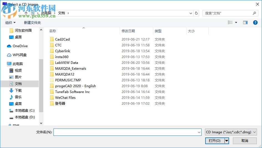Select WeChat Files folder name

pos(65,97)
